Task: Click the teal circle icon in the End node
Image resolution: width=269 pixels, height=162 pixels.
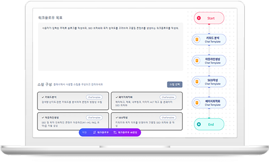Action: point(199,124)
